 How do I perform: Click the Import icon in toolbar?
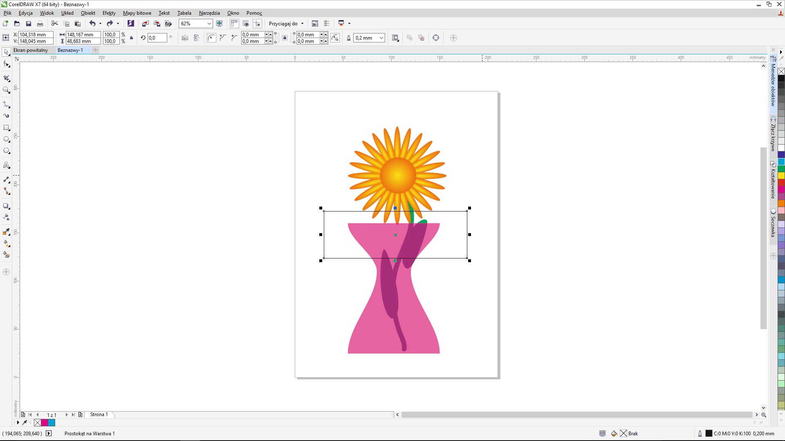tap(145, 24)
